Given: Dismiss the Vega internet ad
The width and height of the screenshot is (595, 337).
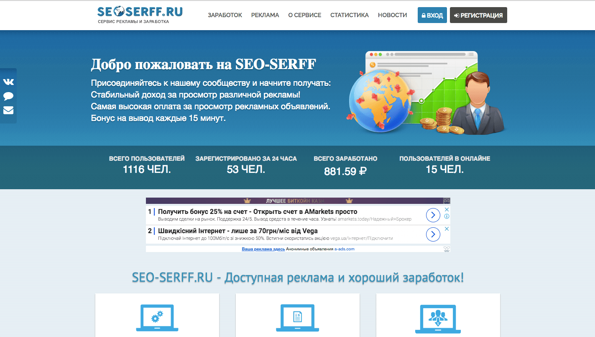Looking at the screenshot, I should click(447, 229).
